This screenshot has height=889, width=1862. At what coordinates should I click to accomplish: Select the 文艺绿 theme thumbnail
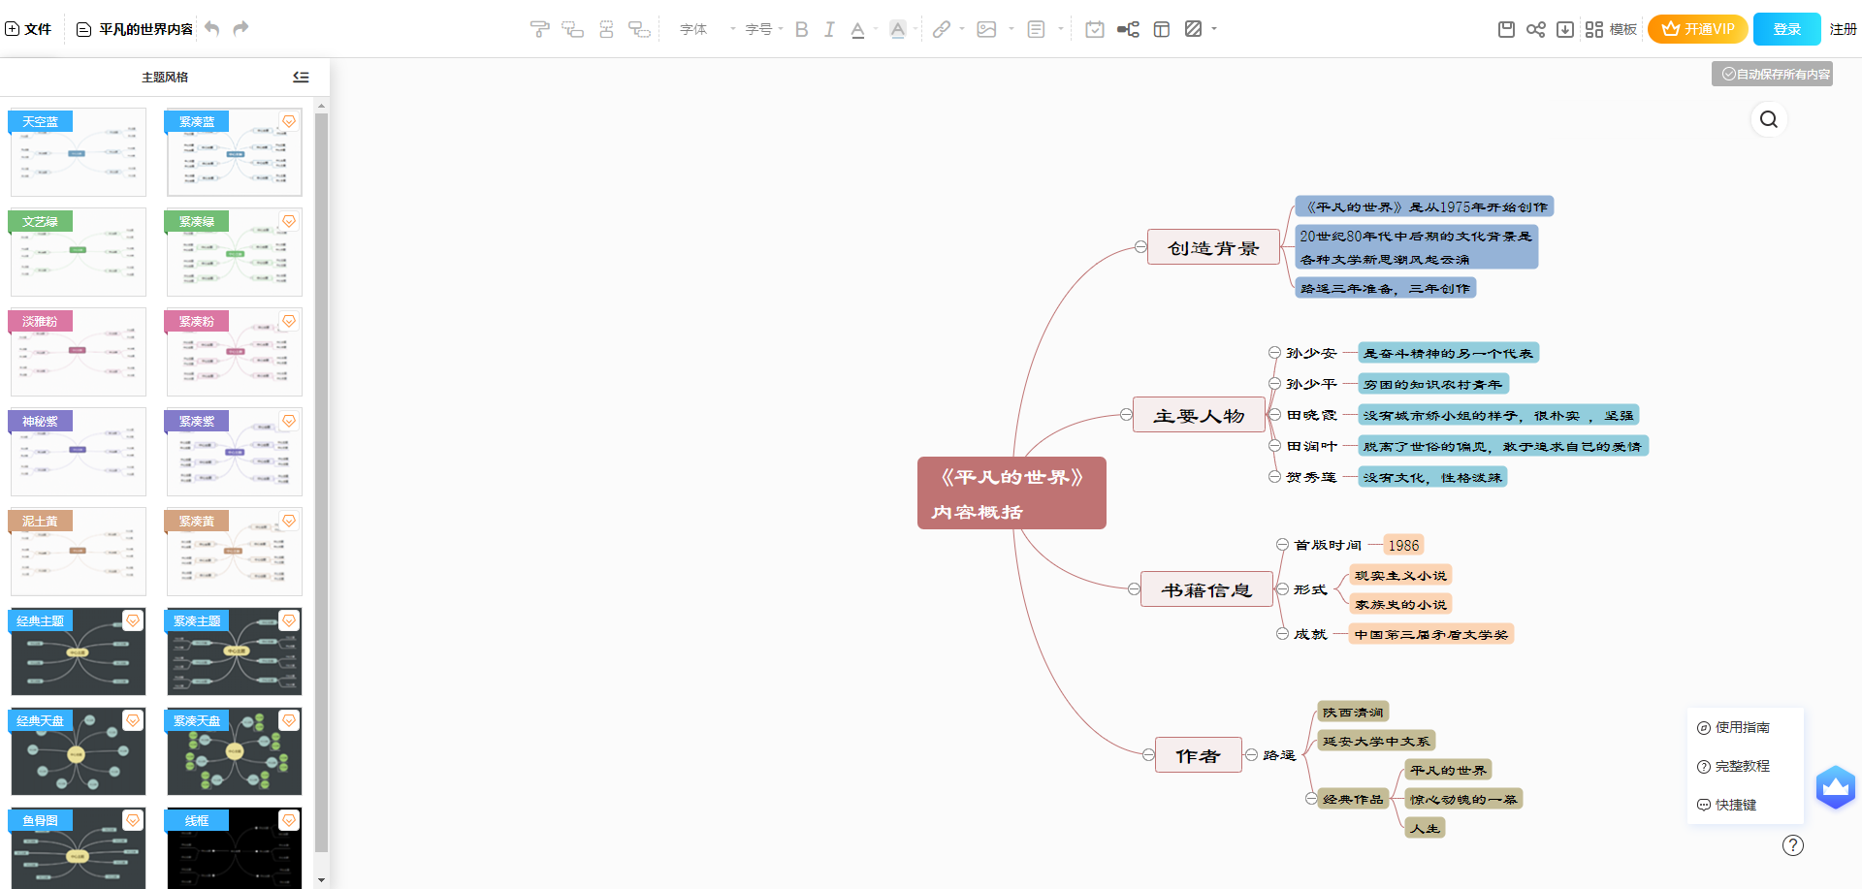point(79,252)
